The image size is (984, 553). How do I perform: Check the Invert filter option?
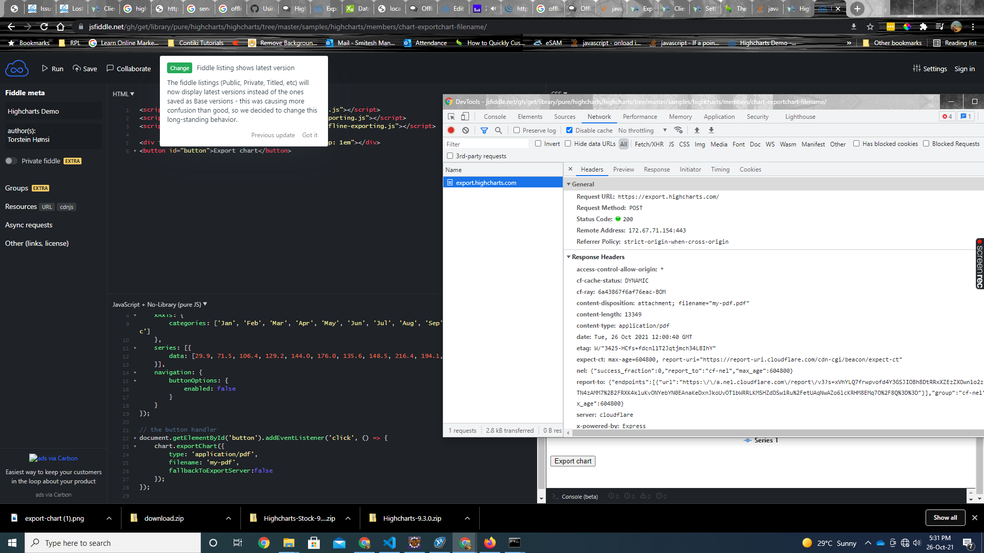(538, 144)
